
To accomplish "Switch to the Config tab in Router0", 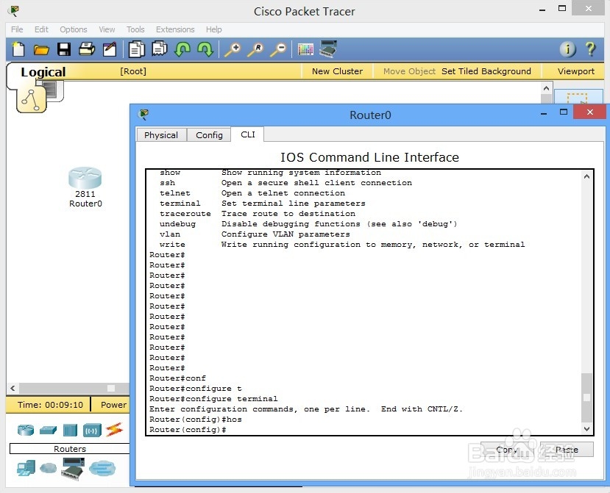I will pos(209,134).
